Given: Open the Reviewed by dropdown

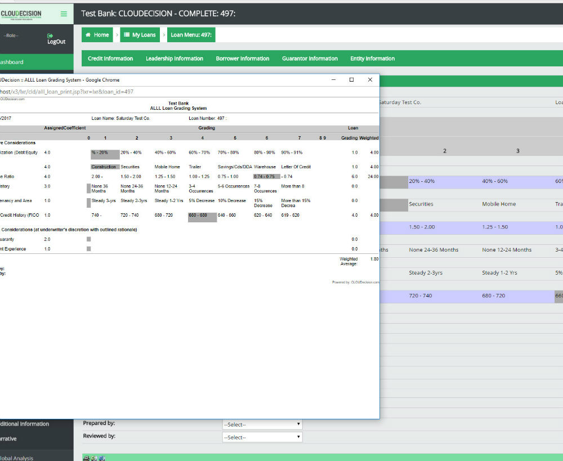Looking at the screenshot, I should coord(262,437).
